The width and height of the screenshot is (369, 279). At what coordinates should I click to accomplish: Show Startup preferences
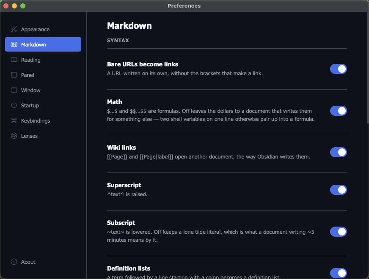pyautogui.click(x=43, y=105)
